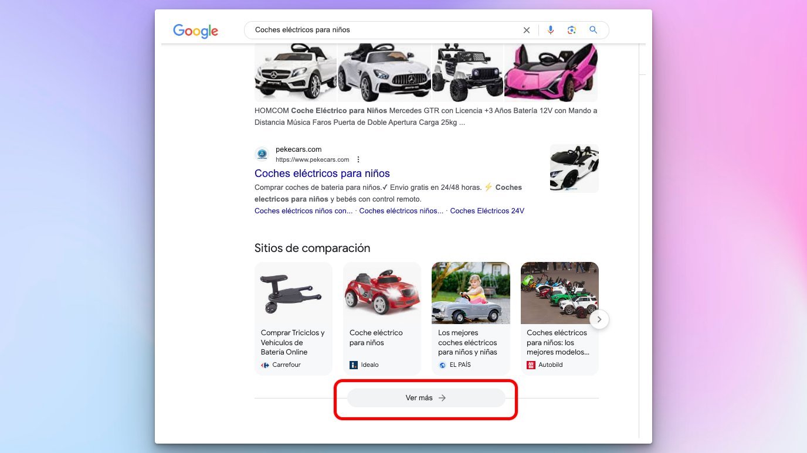Open Autobild 'Coches eléctricos para niños: los mejores modelos' card
807x453 pixels.
pos(560,318)
